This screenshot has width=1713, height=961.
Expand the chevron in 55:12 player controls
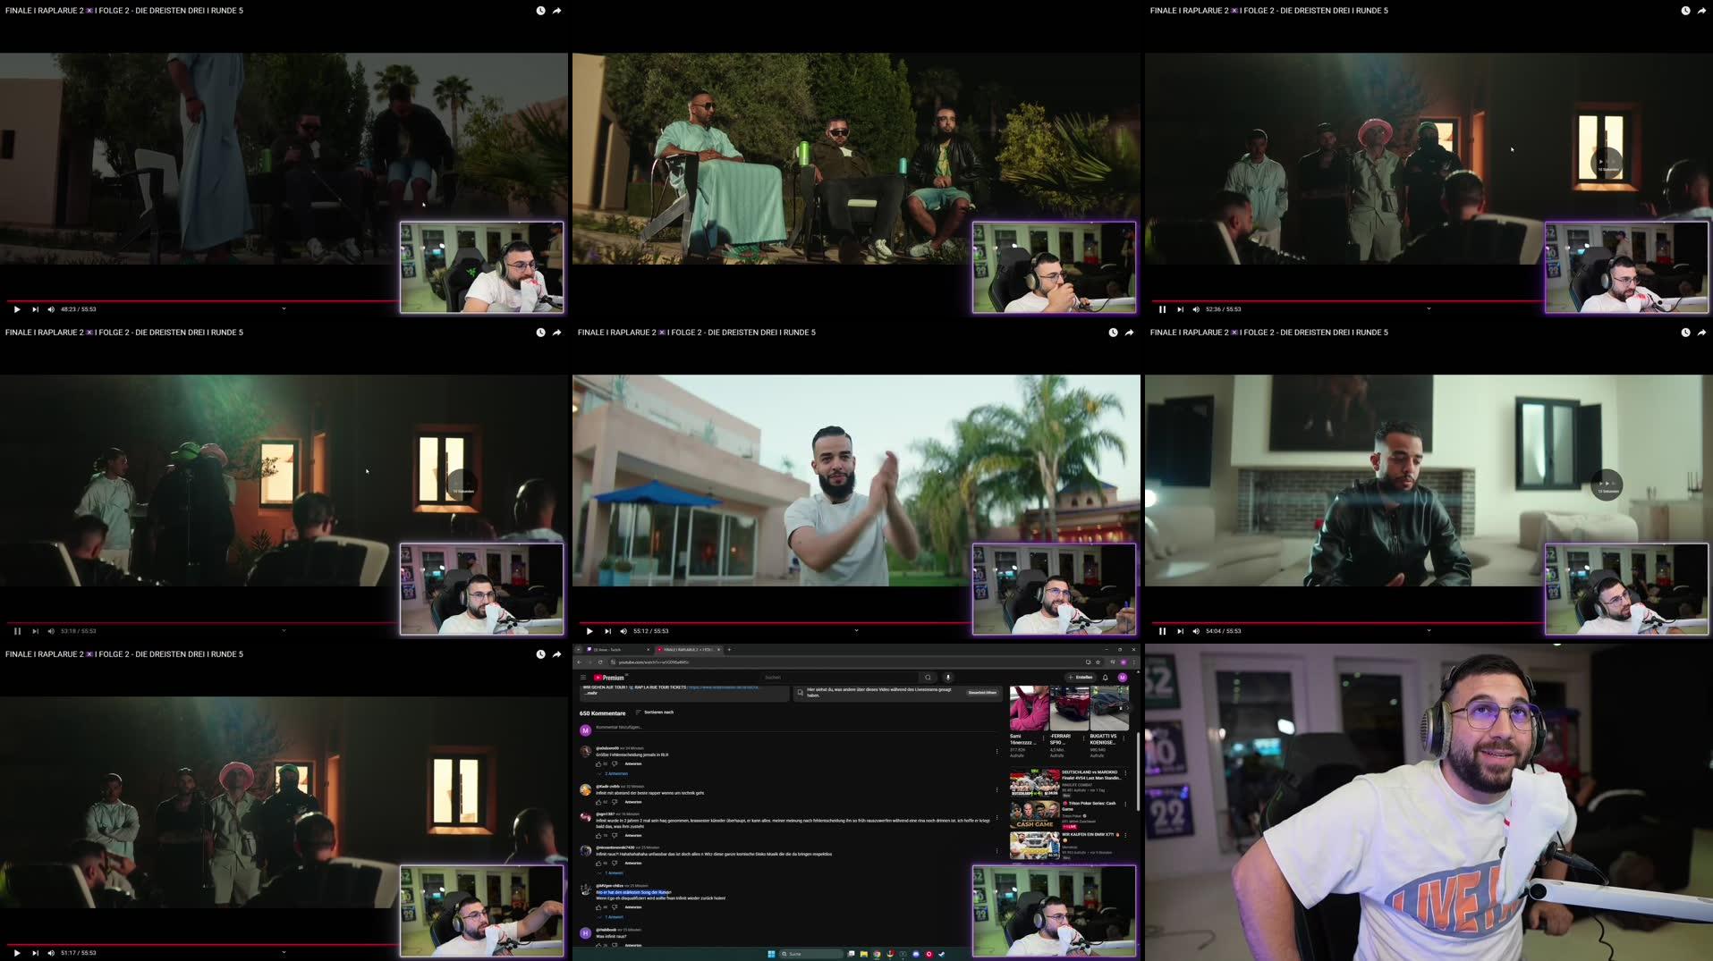pos(856,631)
